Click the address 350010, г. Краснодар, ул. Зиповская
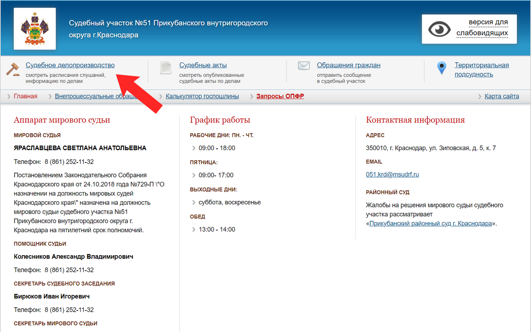531x332 pixels. (x=431, y=148)
